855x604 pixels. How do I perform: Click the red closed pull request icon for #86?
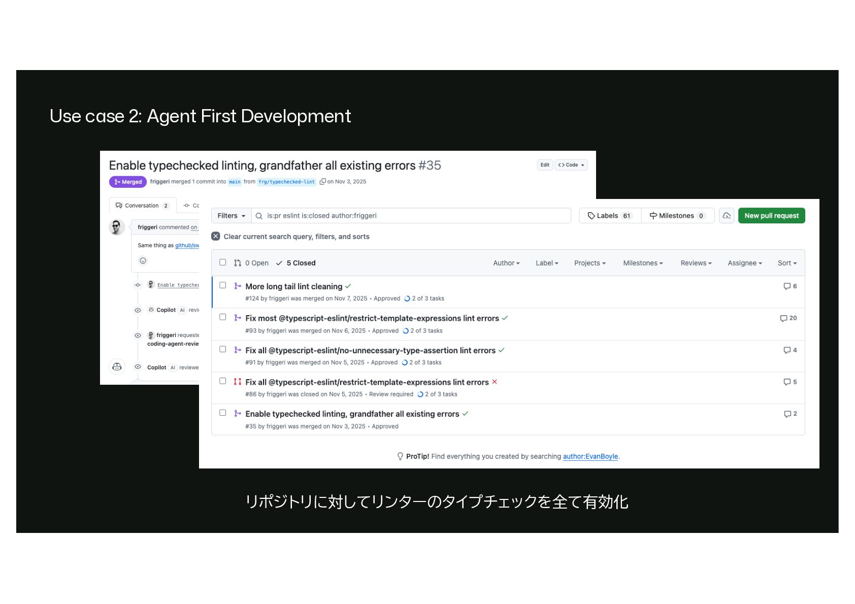pyautogui.click(x=238, y=382)
